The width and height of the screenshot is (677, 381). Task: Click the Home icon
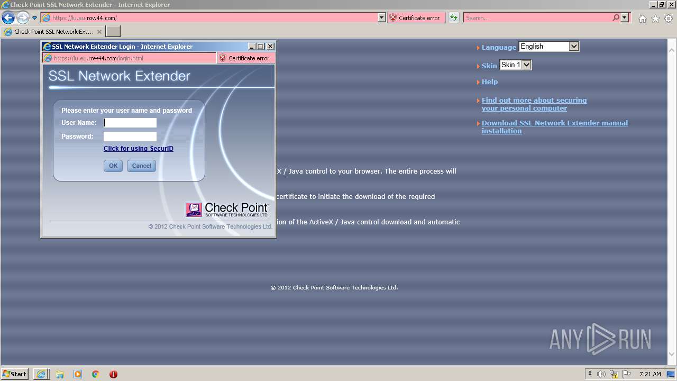642,19
